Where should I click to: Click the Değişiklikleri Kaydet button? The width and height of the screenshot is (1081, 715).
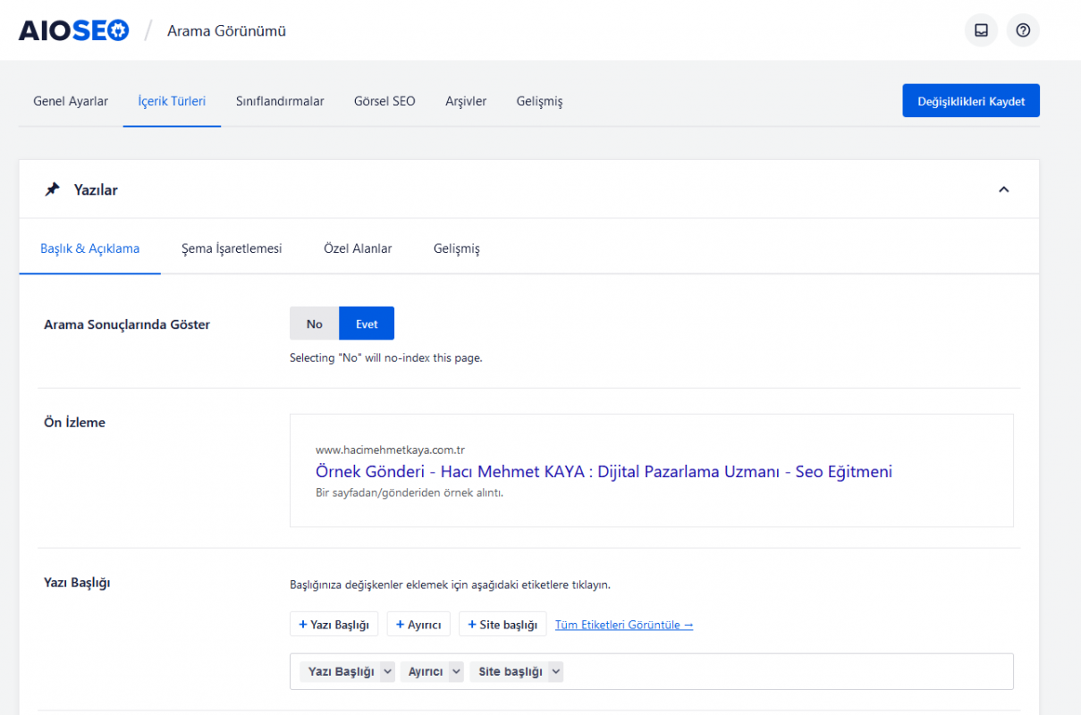[970, 101]
